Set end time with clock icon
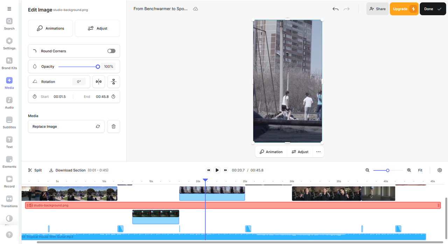 (113, 97)
